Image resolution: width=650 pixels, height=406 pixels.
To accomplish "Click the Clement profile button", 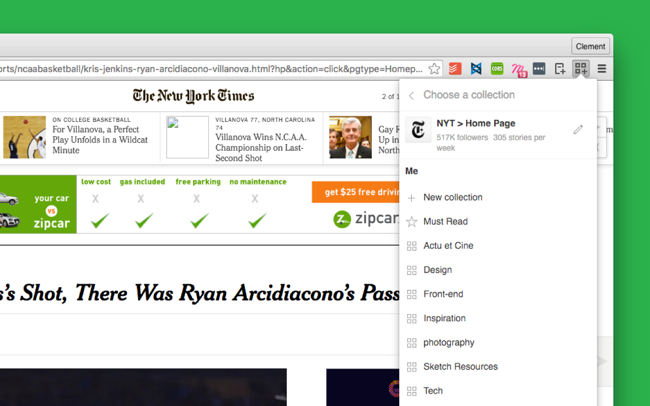I will tap(591, 46).
